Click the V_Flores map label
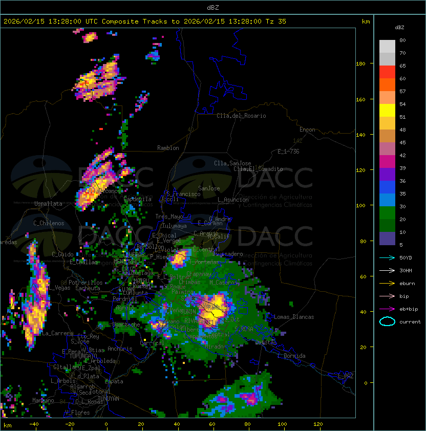426x431 pixels. [x=77, y=413]
